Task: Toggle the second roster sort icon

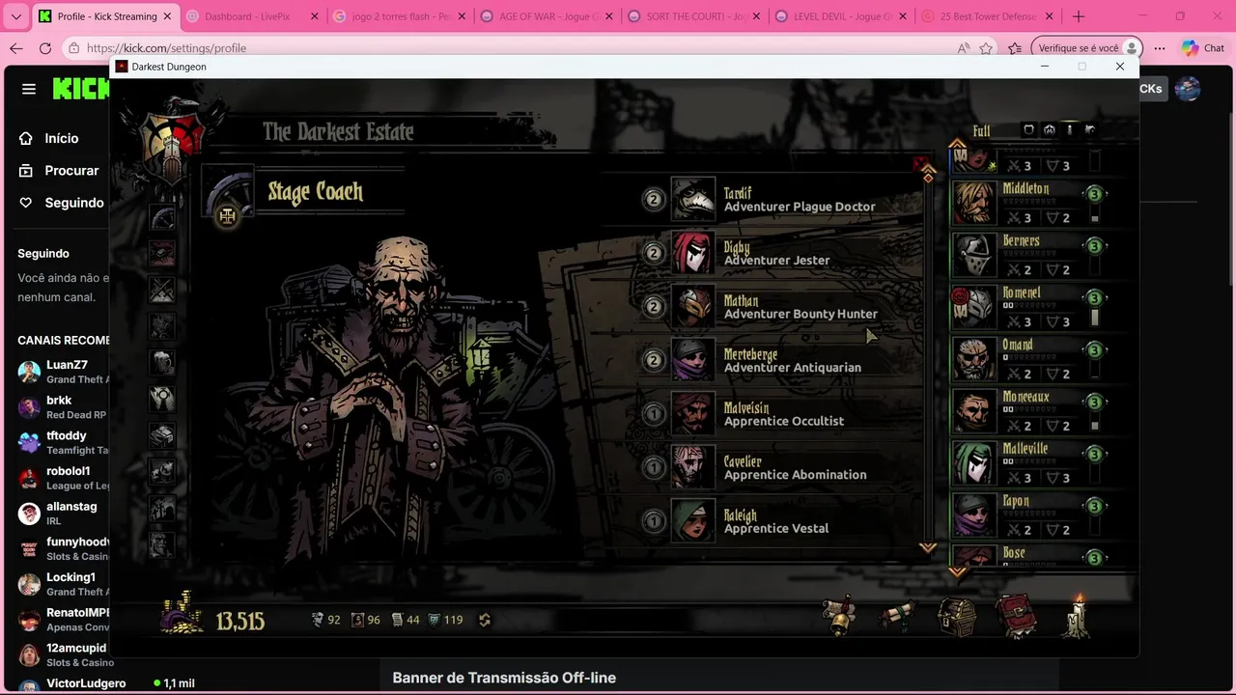Action: [1050, 129]
